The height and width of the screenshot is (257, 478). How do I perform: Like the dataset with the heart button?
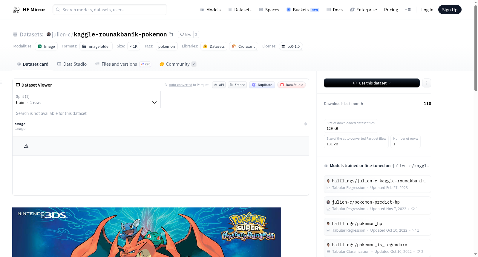(x=186, y=34)
